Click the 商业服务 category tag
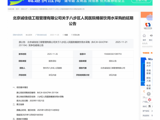Image resolution: width=160 pixels, height=120 pixels. coord(29,35)
